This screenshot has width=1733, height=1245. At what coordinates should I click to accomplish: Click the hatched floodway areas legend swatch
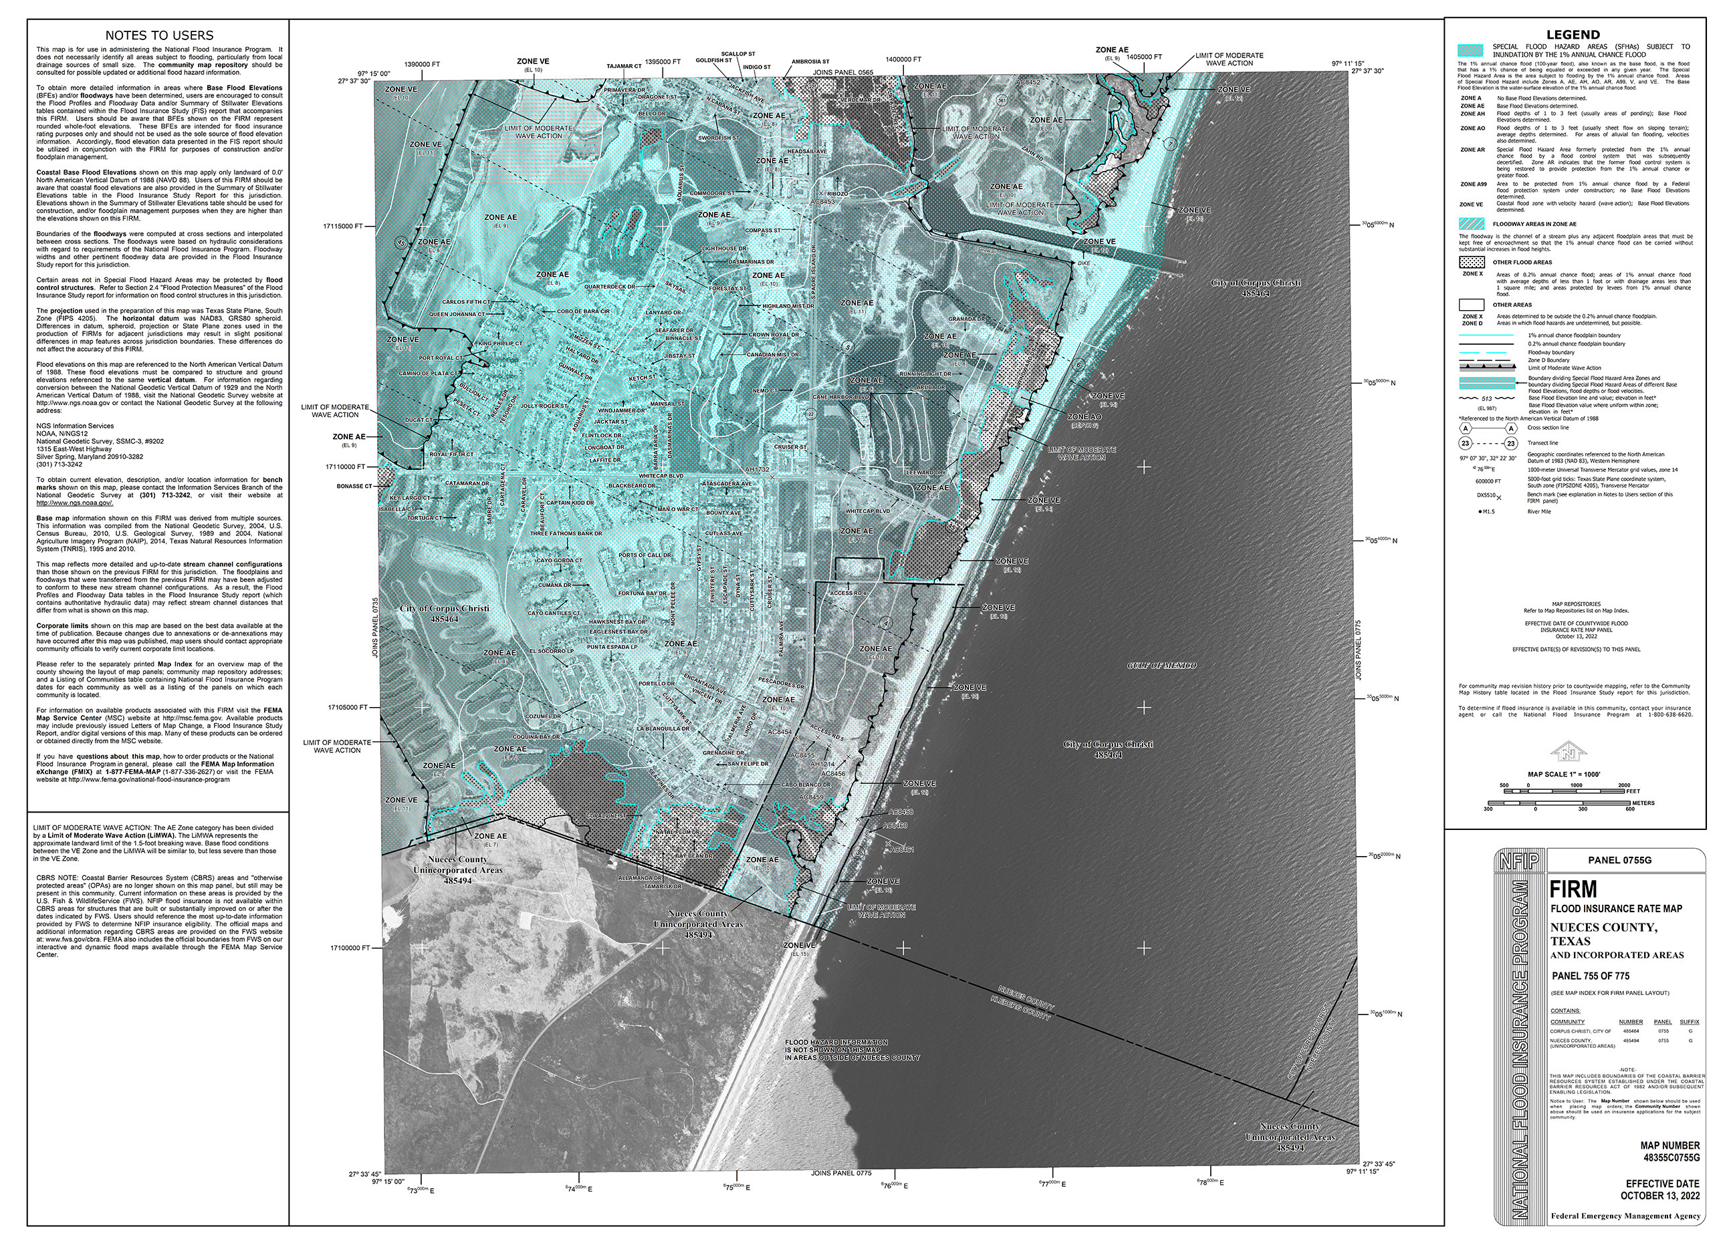click(x=1471, y=224)
